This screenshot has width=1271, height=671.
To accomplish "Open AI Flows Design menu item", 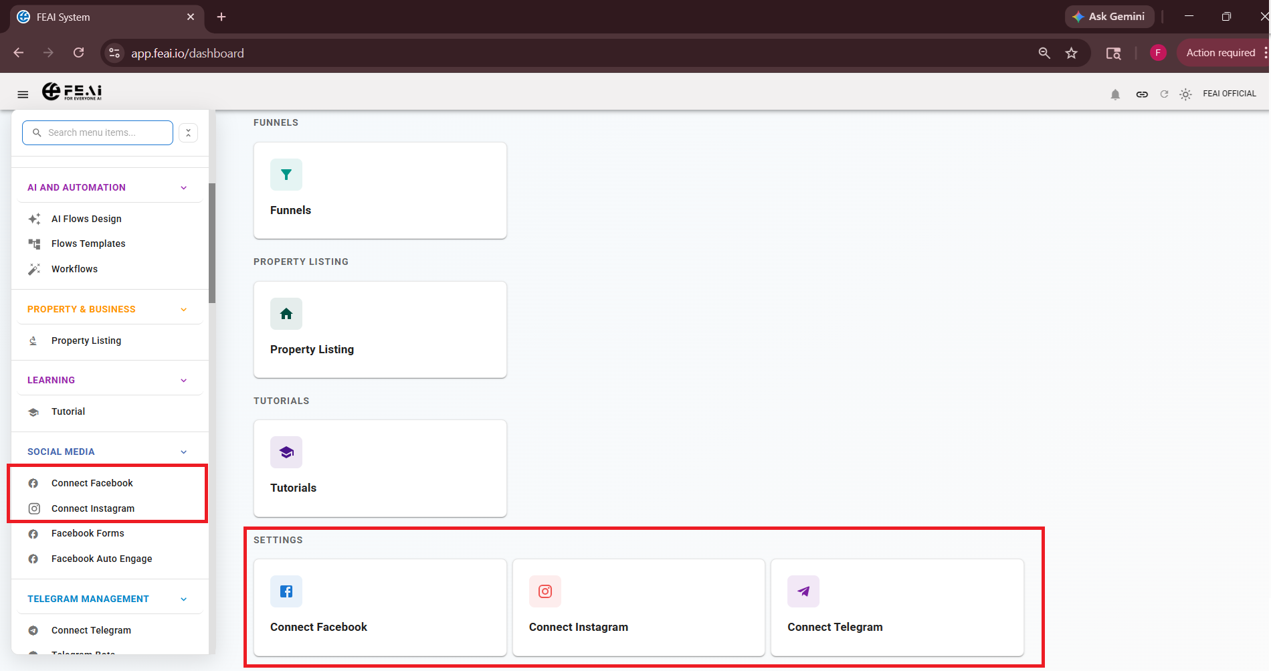I will [110, 219].
